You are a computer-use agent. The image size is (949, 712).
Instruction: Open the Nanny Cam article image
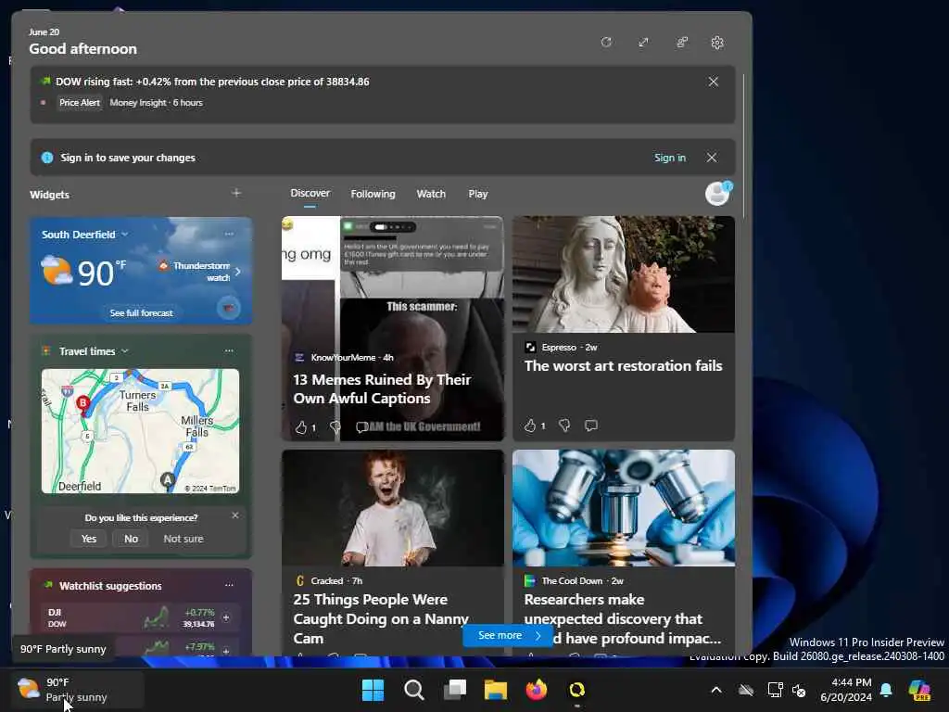point(393,508)
